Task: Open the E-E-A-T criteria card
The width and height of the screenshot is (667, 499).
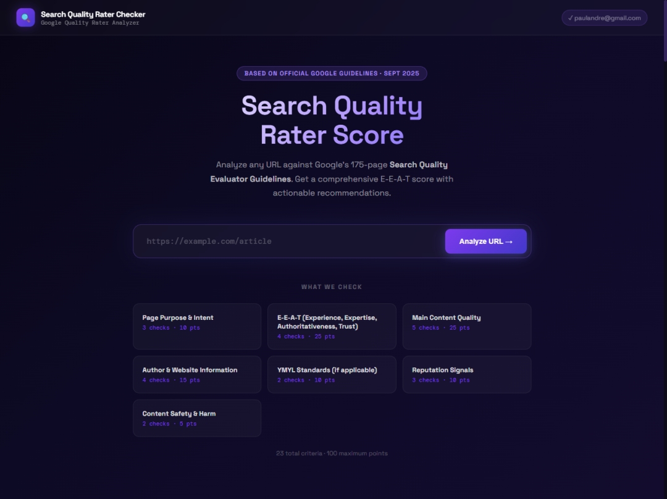Action: (x=332, y=326)
